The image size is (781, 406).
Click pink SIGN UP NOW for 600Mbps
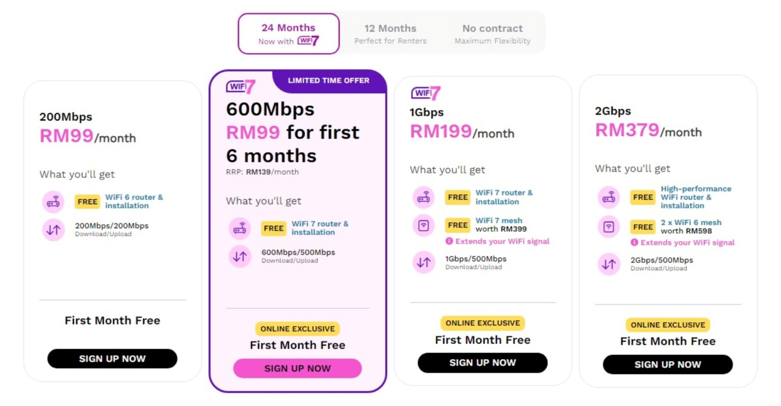coord(297,368)
